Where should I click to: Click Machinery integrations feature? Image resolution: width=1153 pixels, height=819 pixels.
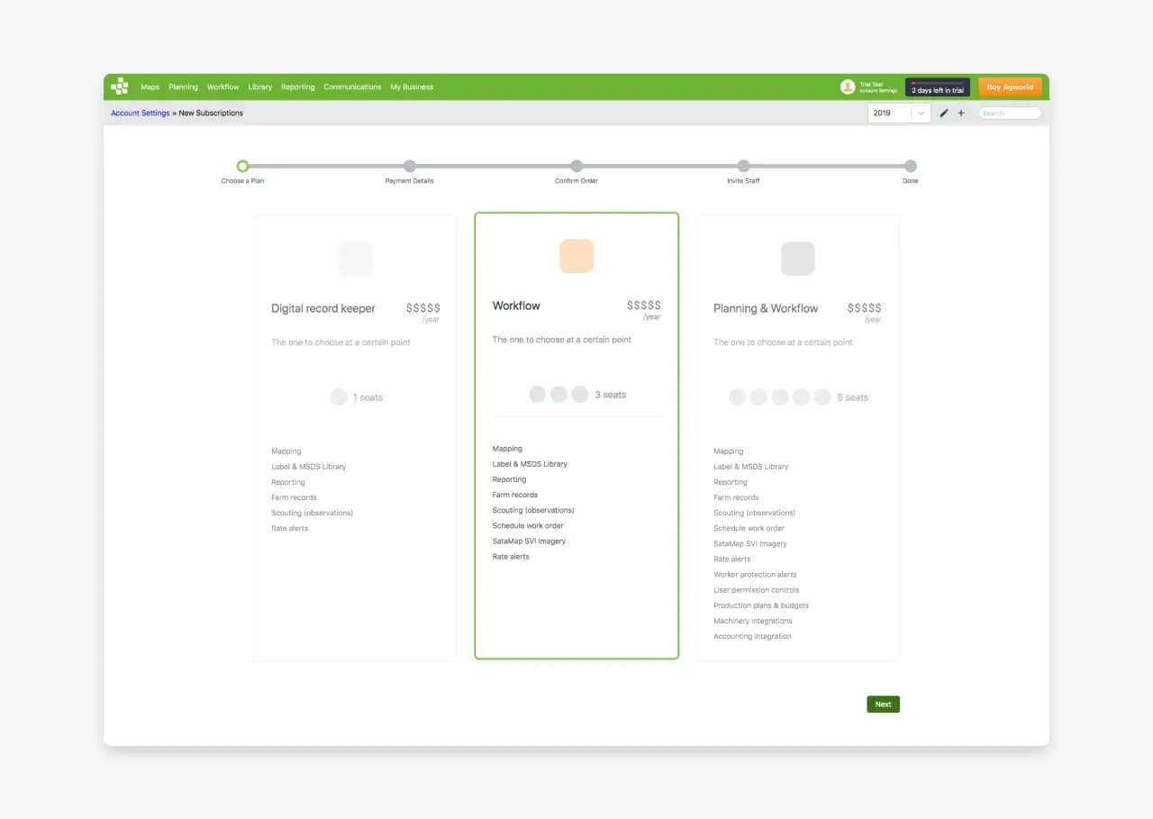753,621
